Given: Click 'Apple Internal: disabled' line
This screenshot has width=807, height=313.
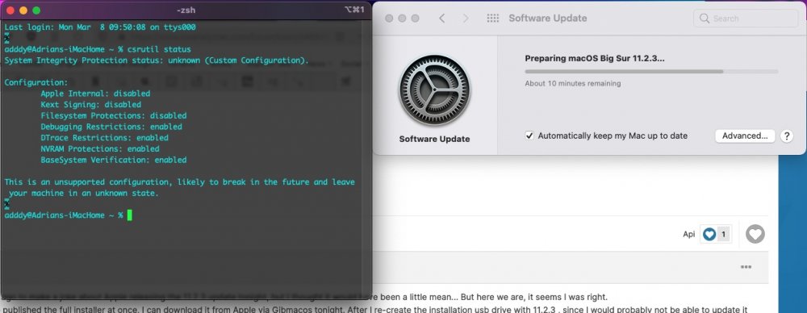Looking at the screenshot, I should coord(95,94).
